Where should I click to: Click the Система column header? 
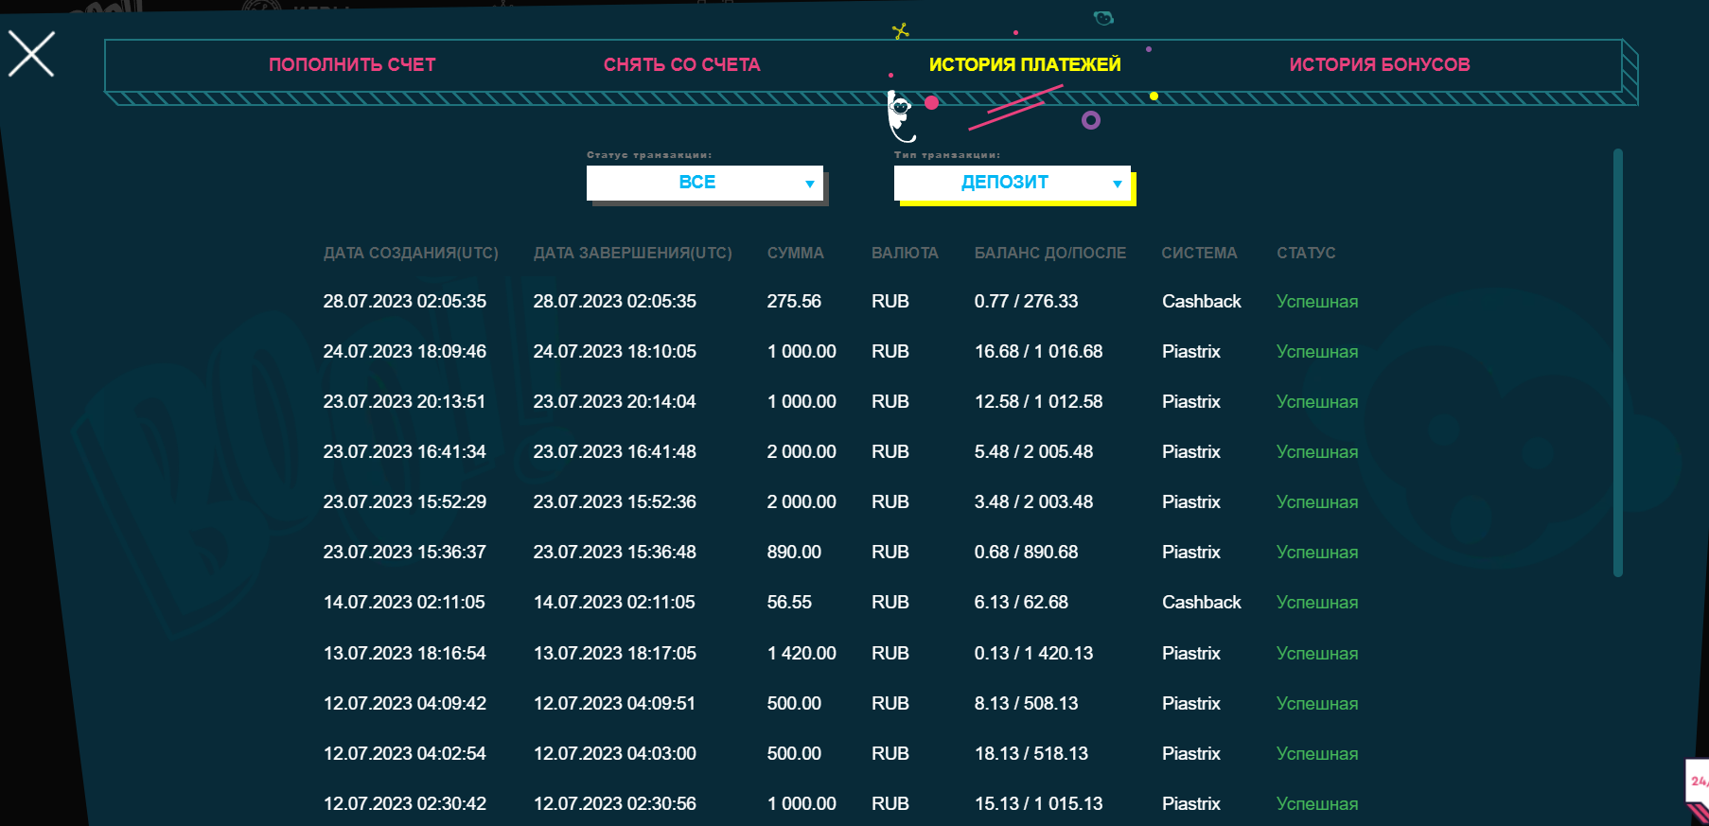1199,254
